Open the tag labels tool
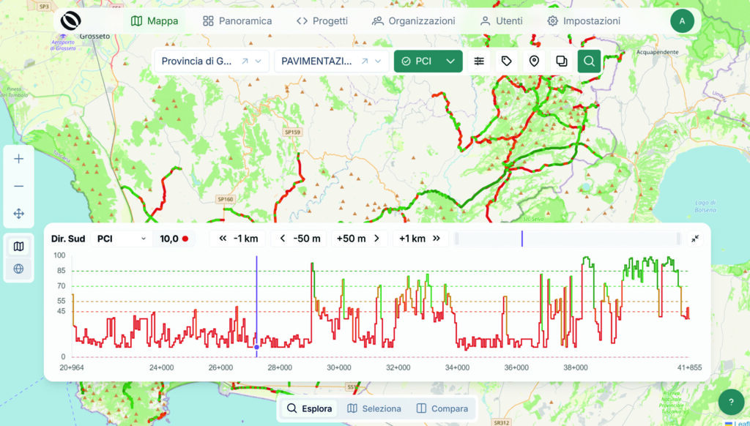Image resolution: width=750 pixels, height=426 pixels. 507,61
